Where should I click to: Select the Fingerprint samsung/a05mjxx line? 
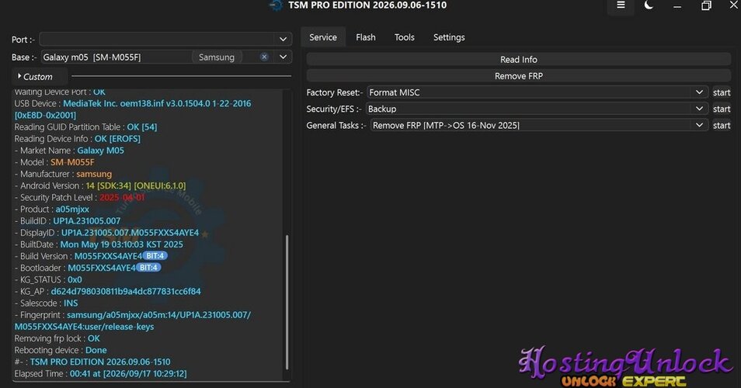point(133,320)
